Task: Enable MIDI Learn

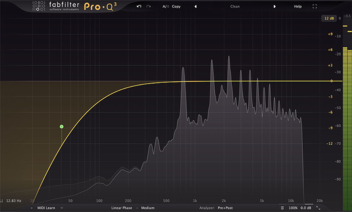Action: [46, 208]
